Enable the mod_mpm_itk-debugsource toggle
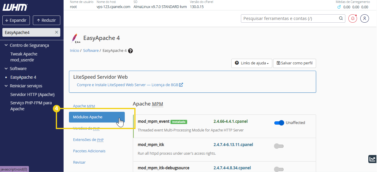The width and height of the screenshot is (377, 172). tap(279, 169)
